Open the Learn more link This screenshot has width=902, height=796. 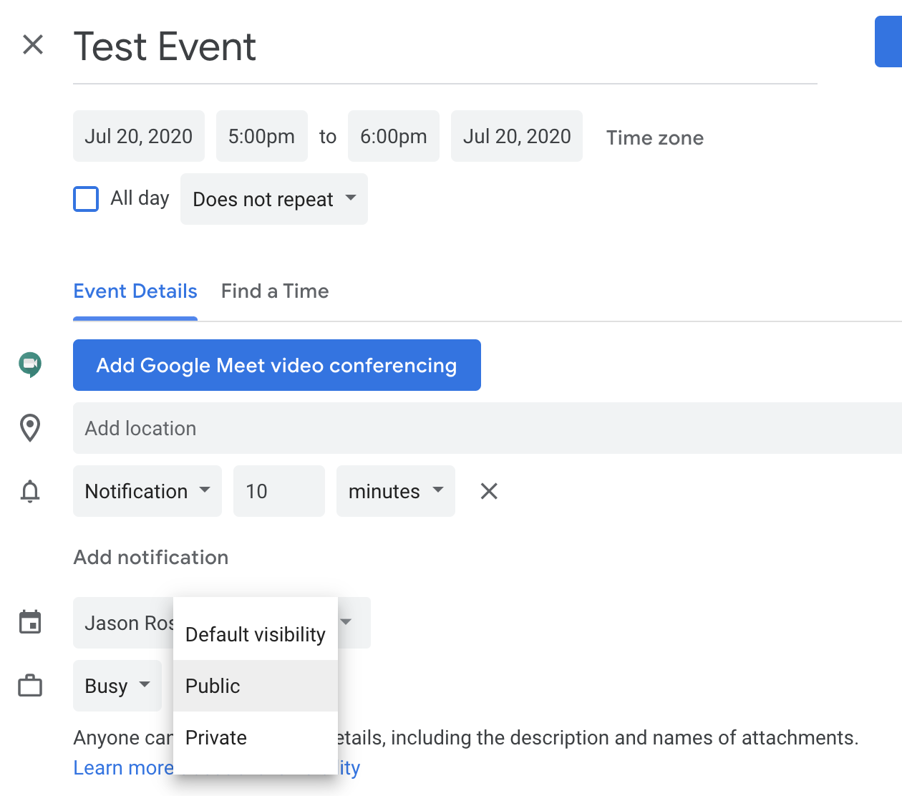123,768
